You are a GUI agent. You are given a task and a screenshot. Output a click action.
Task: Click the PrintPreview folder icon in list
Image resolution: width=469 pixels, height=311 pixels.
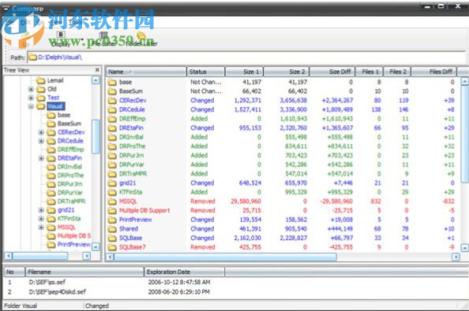pos(112,220)
